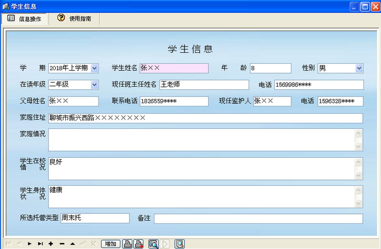
Task: Expand the 性别 dropdown
Action: coord(359,68)
